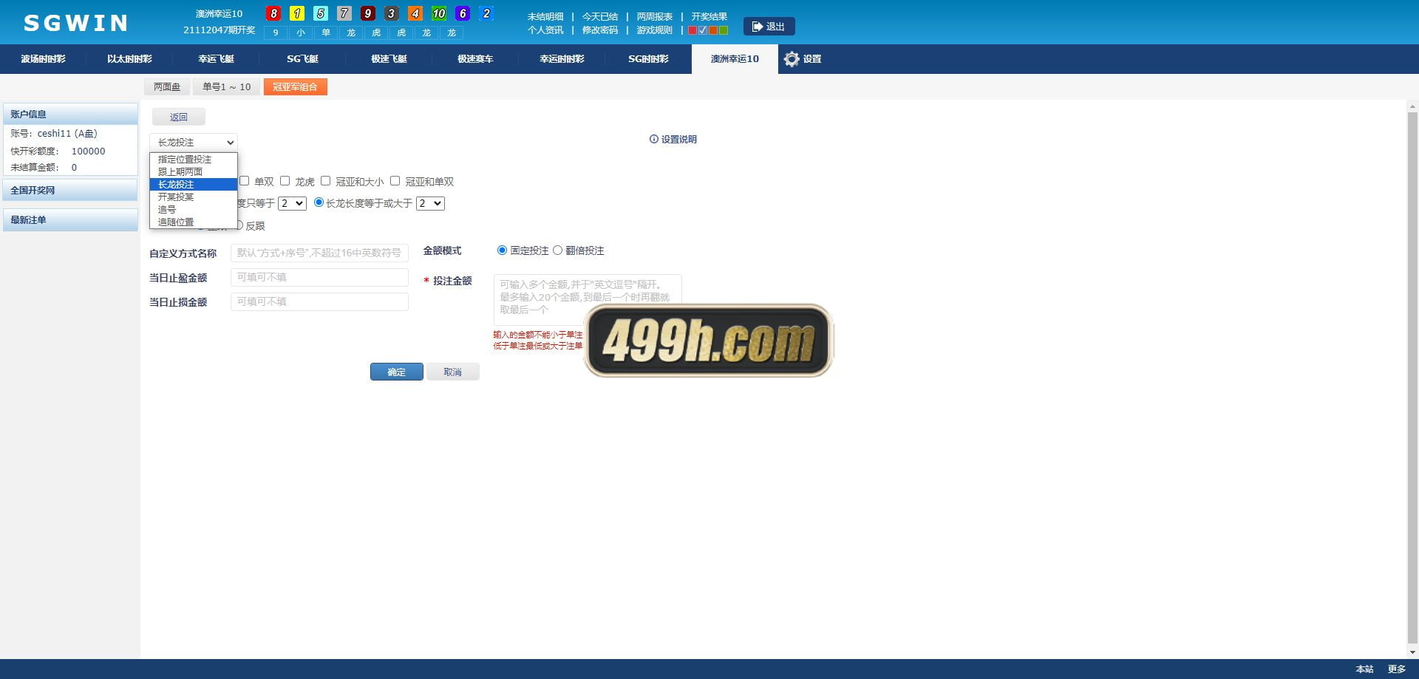Switch to 波场时时彩 game tab
1419x679 pixels.
[x=43, y=59]
